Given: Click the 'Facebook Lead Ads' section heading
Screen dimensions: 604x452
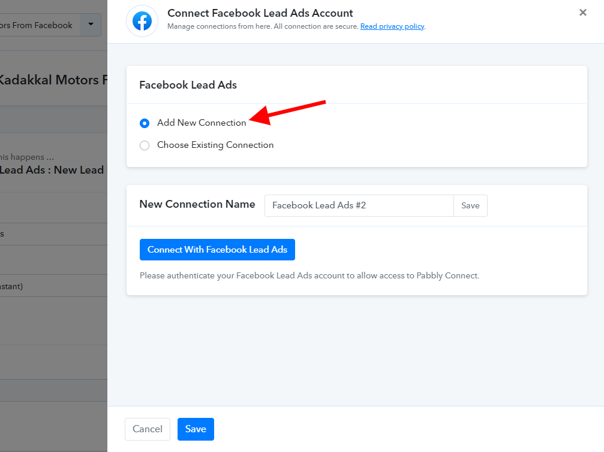Looking at the screenshot, I should click(x=188, y=85).
